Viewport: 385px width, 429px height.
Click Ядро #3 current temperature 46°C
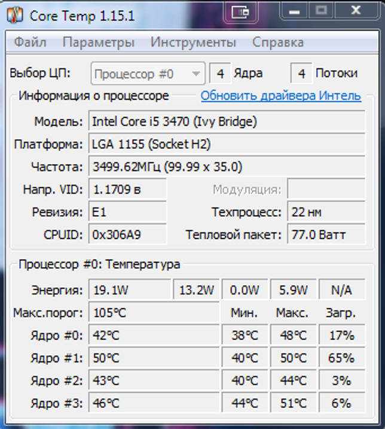click(154, 403)
